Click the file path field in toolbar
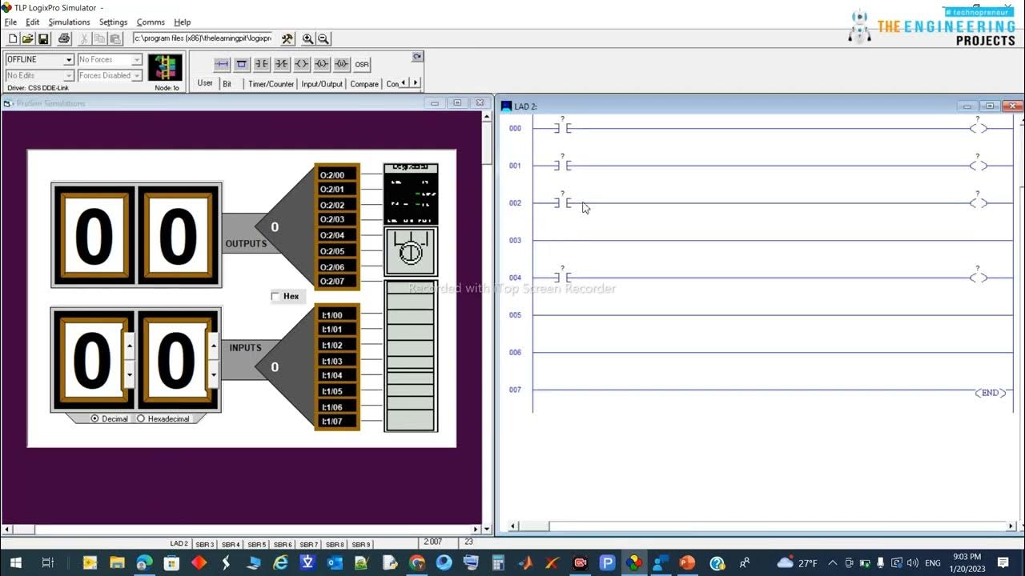This screenshot has height=576, width=1025. click(x=203, y=38)
